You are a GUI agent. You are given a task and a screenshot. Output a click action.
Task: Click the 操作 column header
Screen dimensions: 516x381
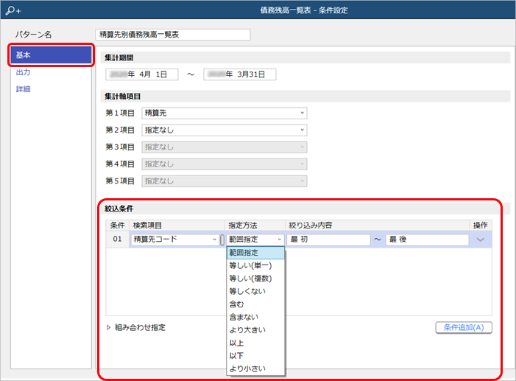click(480, 226)
